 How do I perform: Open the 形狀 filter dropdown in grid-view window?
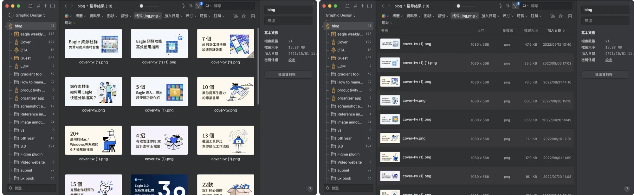click(x=112, y=16)
